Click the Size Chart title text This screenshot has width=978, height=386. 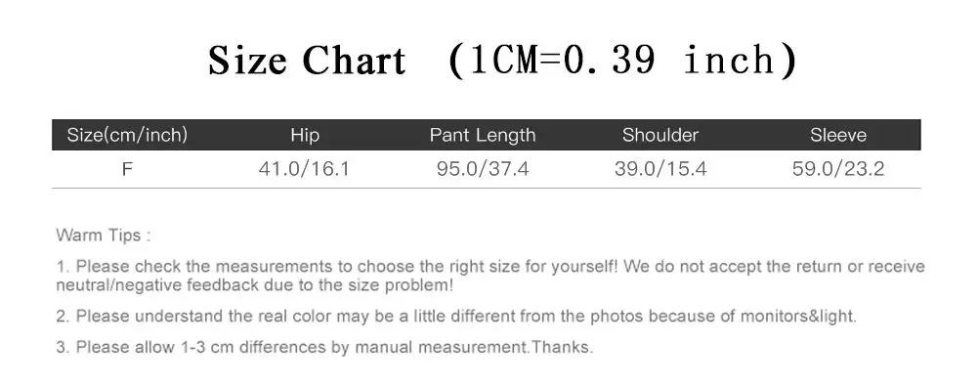tap(306, 62)
